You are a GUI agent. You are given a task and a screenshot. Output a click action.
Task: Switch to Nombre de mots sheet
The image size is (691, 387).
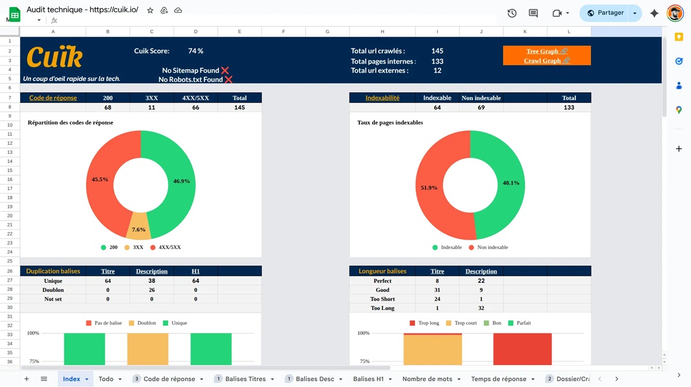(427, 379)
